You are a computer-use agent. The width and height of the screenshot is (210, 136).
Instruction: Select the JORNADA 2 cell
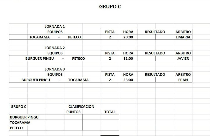coord(55,48)
